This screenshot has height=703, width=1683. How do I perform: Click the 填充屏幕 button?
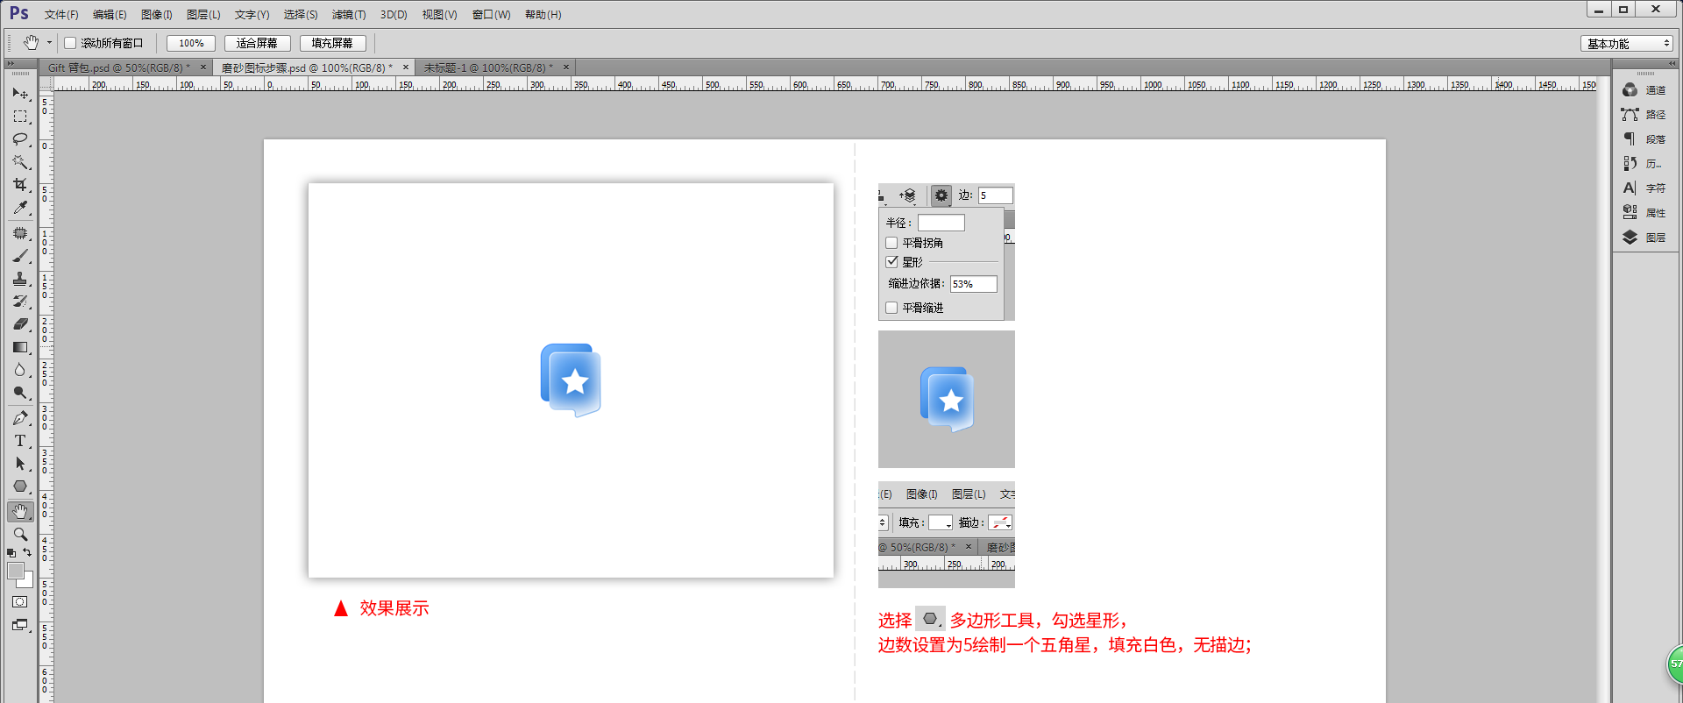(x=332, y=43)
